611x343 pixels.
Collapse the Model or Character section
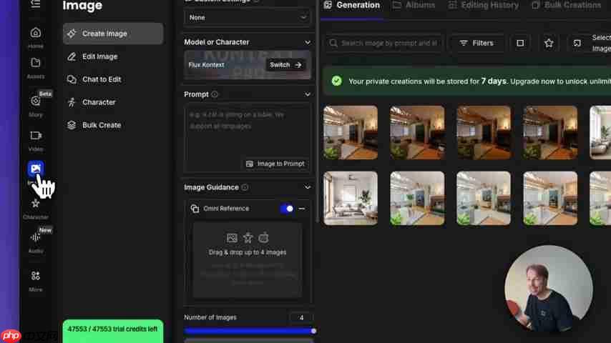point(308,42)
